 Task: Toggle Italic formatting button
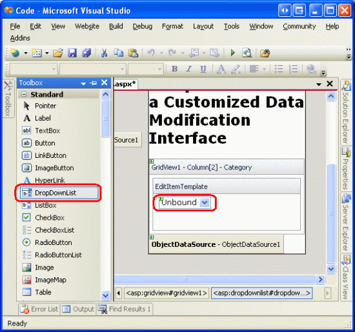tap(189, 69)
